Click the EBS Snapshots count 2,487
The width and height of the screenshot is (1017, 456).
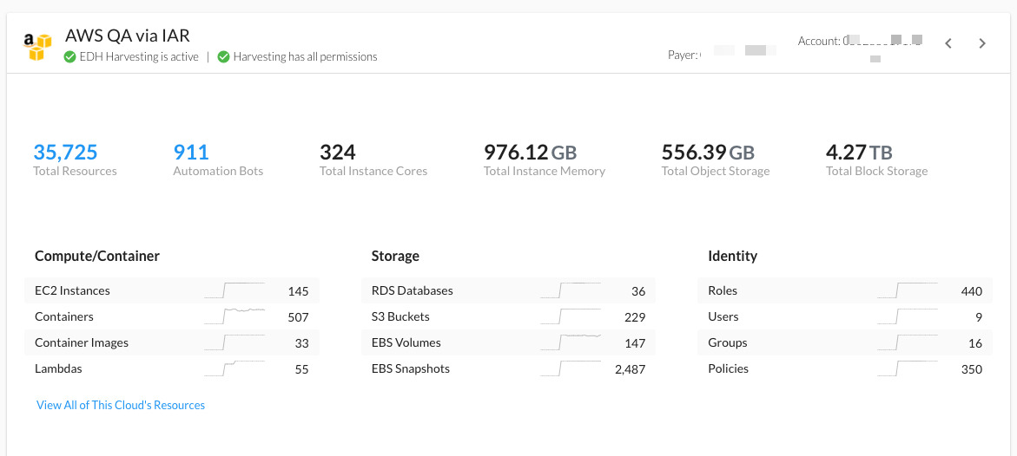630,369
